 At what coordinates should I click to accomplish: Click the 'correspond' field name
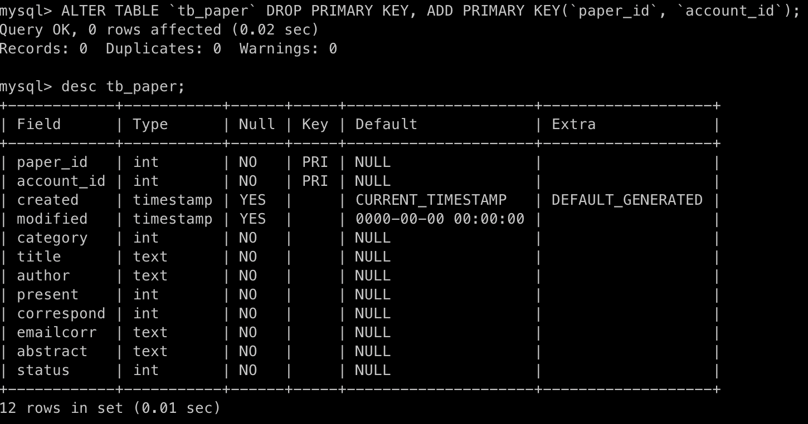[x=61, y=313]
